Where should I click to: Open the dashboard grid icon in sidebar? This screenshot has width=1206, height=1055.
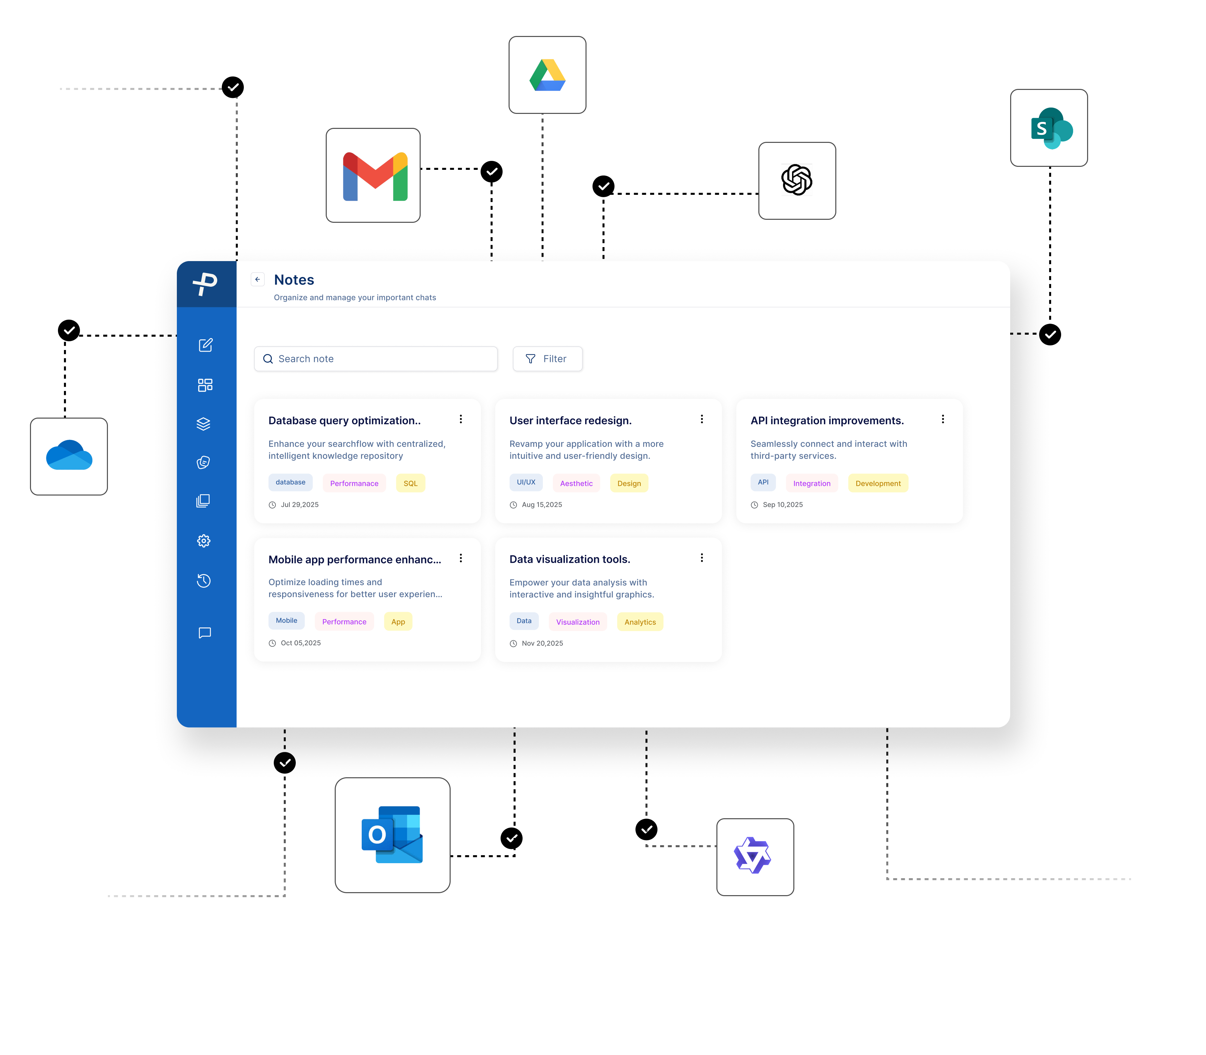point(205,385)
